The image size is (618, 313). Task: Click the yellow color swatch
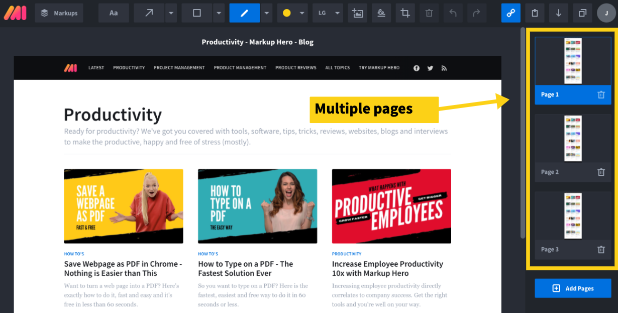(287, 13)
